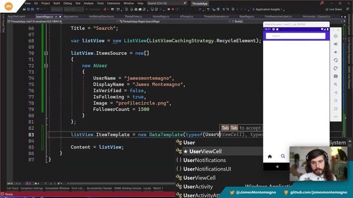The width and height of the screenshot is (353, 198).
Task: Open the ThreadsApp project scope dropdown
Action: pos(62,21)
